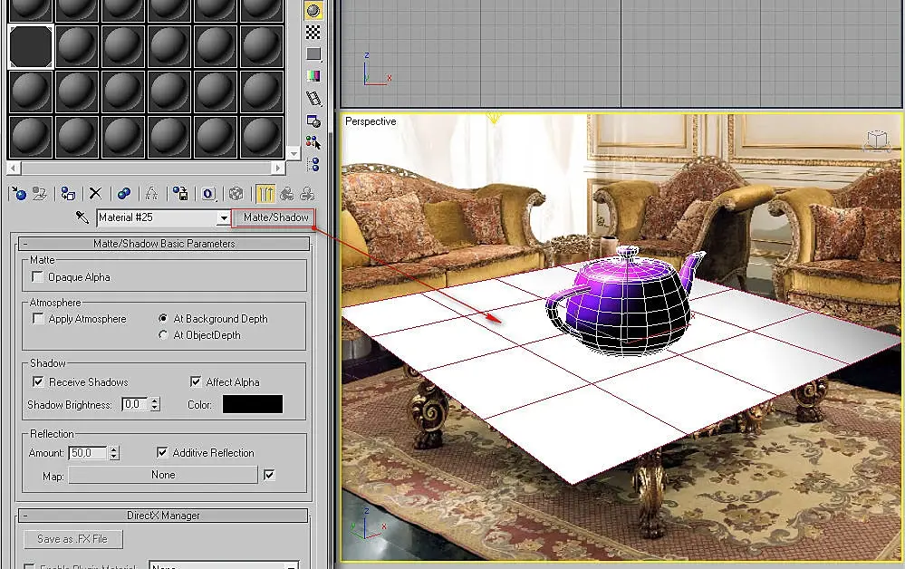Collapse Matte/Shadow Basic Parameters rollout
905x569 pixels.
click(164, 244)
